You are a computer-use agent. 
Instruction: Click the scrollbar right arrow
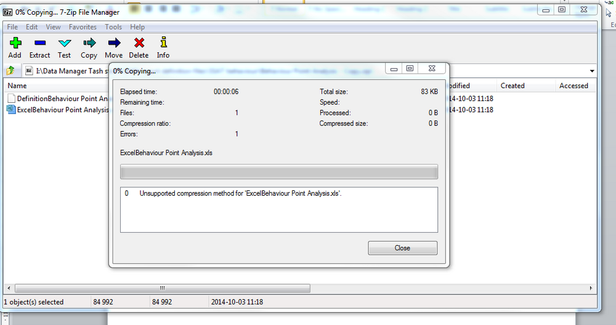[591, 288]
